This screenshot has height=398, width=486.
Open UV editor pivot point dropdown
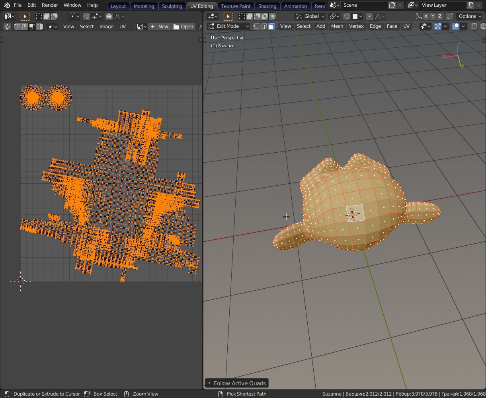74,16
